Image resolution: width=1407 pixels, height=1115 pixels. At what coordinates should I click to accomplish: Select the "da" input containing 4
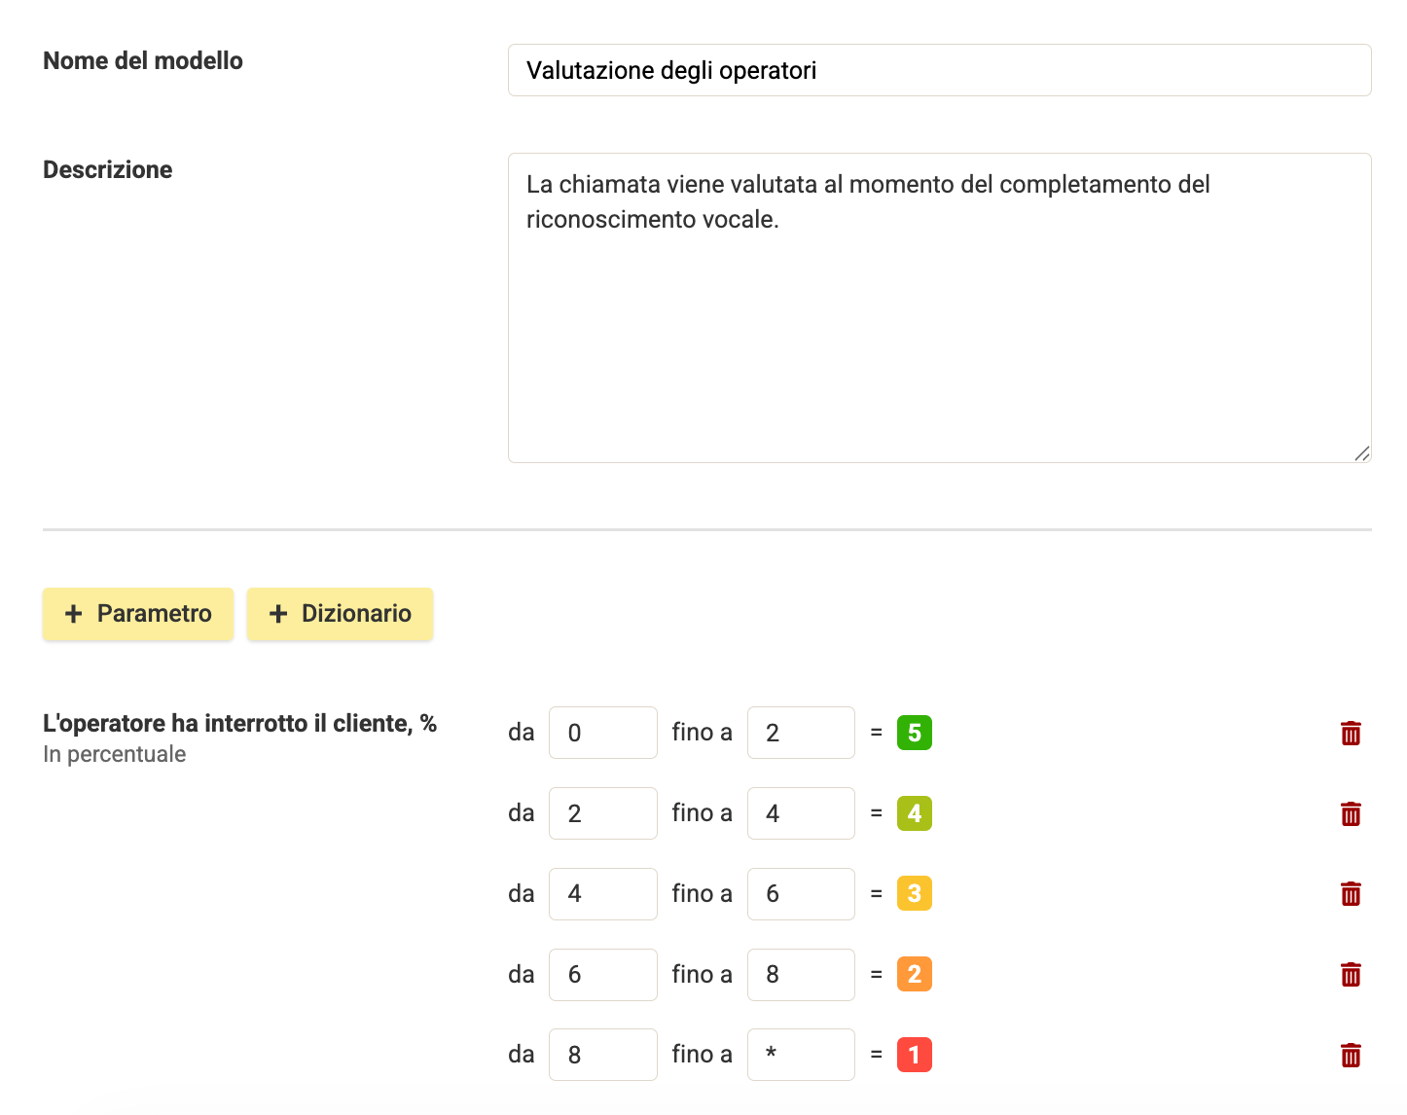coord(602,893)
